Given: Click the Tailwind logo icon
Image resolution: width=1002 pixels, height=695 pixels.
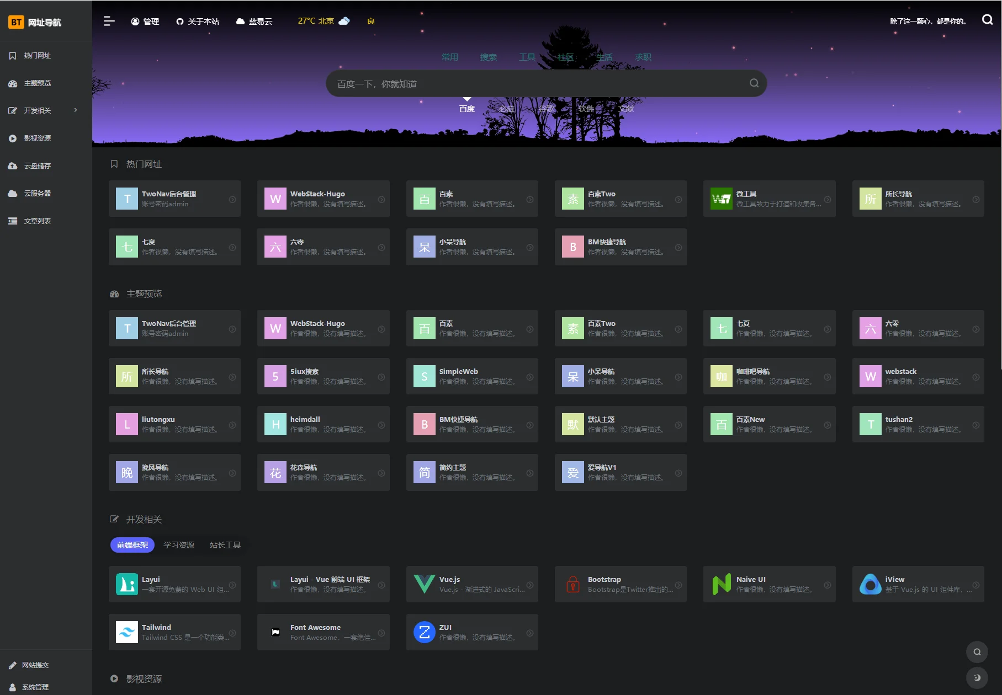Looking at the screenshot, I should (x=126, y=632).
